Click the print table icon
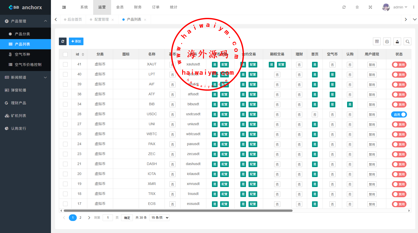 (x=387, y=41)
